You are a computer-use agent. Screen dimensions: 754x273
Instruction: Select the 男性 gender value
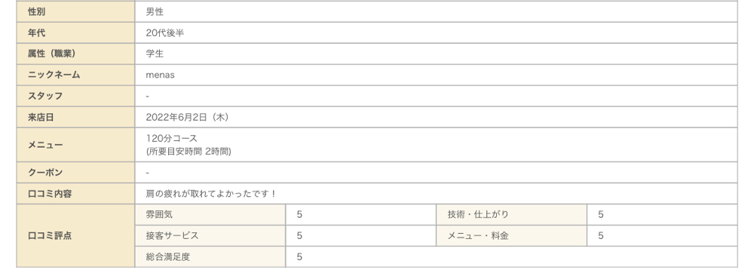(x=155, y=12)
